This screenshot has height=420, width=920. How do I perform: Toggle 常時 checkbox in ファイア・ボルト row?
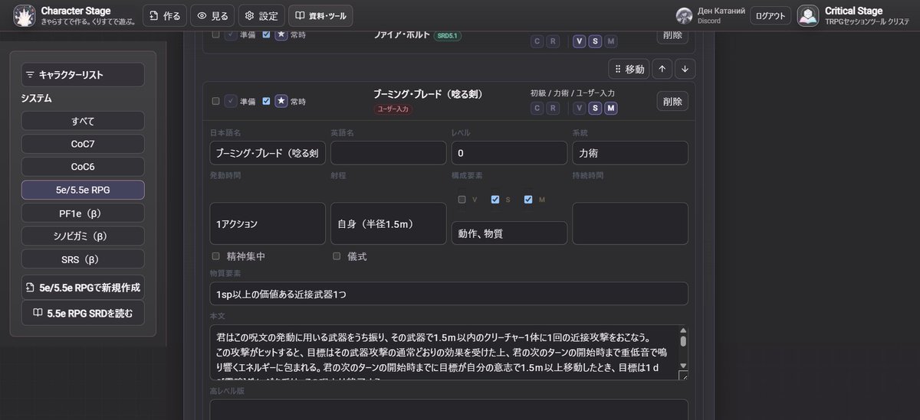(266, 34)
